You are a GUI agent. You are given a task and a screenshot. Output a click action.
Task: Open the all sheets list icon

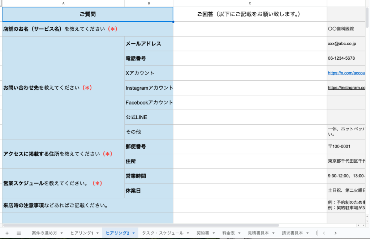(x=19, y=233)
